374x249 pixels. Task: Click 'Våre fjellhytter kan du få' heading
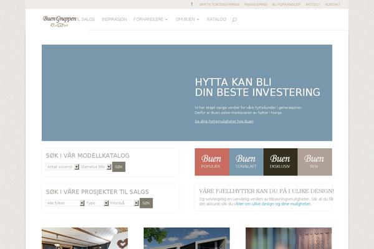tap(266, 191)
